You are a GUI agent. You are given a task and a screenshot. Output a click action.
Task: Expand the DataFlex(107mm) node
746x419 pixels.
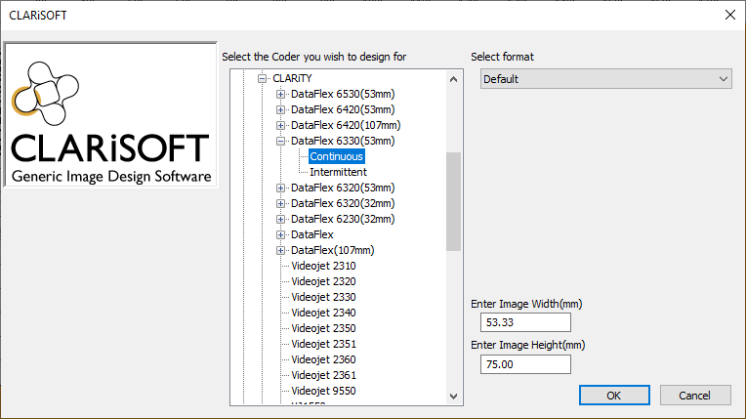(281, 250)
